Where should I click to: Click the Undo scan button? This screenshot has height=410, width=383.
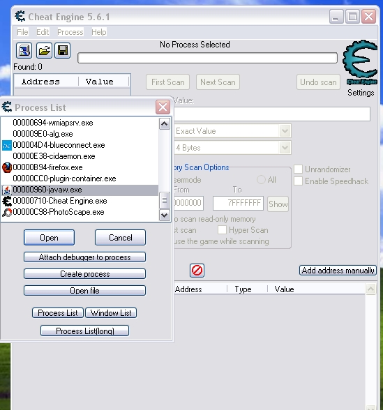[318, 82]
